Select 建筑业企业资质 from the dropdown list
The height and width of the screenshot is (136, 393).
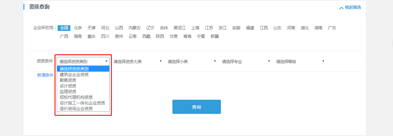coord(74,74)
